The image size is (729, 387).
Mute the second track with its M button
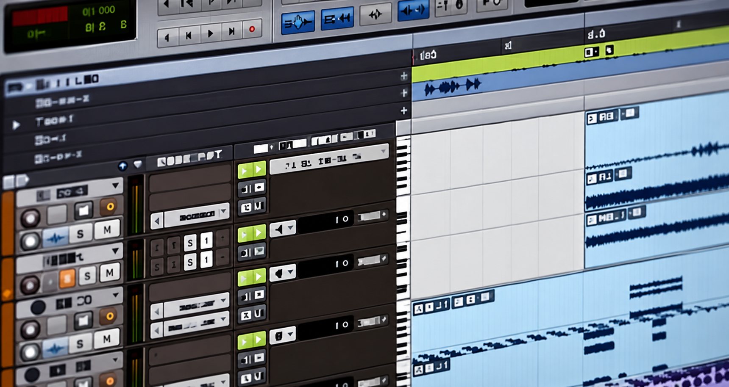tap(110, 273)
